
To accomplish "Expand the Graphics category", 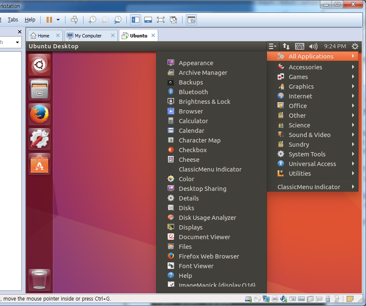I will 313,87.
